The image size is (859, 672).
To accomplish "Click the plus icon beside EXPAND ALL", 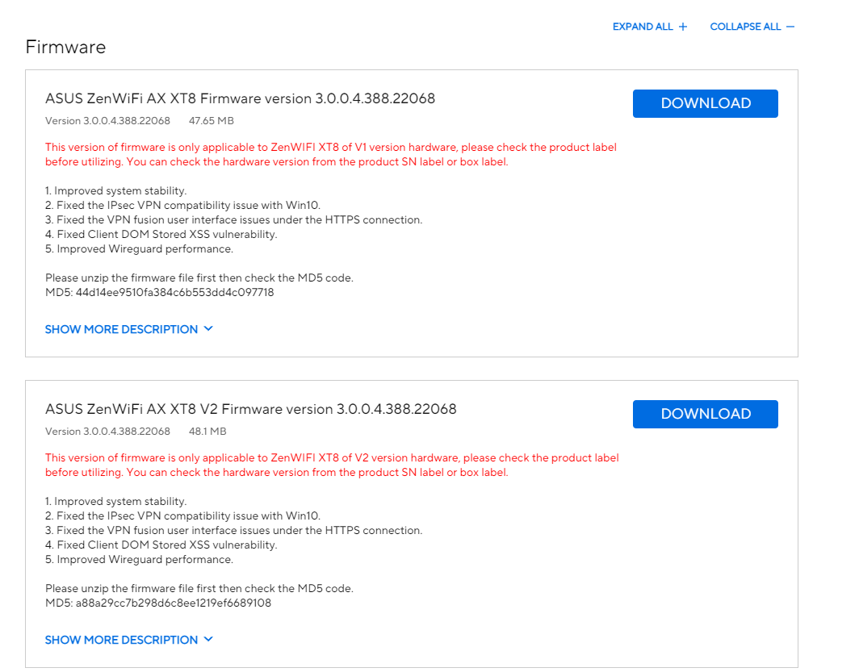I will [683, 27].
